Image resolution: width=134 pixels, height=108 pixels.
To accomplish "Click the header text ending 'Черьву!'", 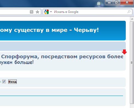I will coord(49,30).
